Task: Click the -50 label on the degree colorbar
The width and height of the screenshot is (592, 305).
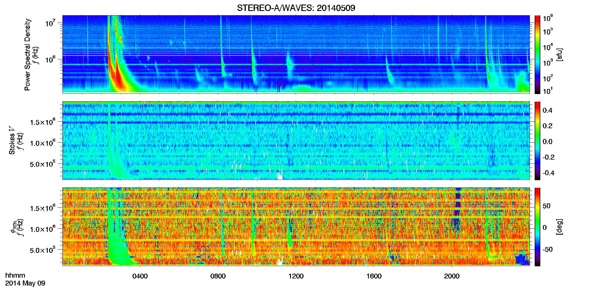Action: click(x=547, y=249)
